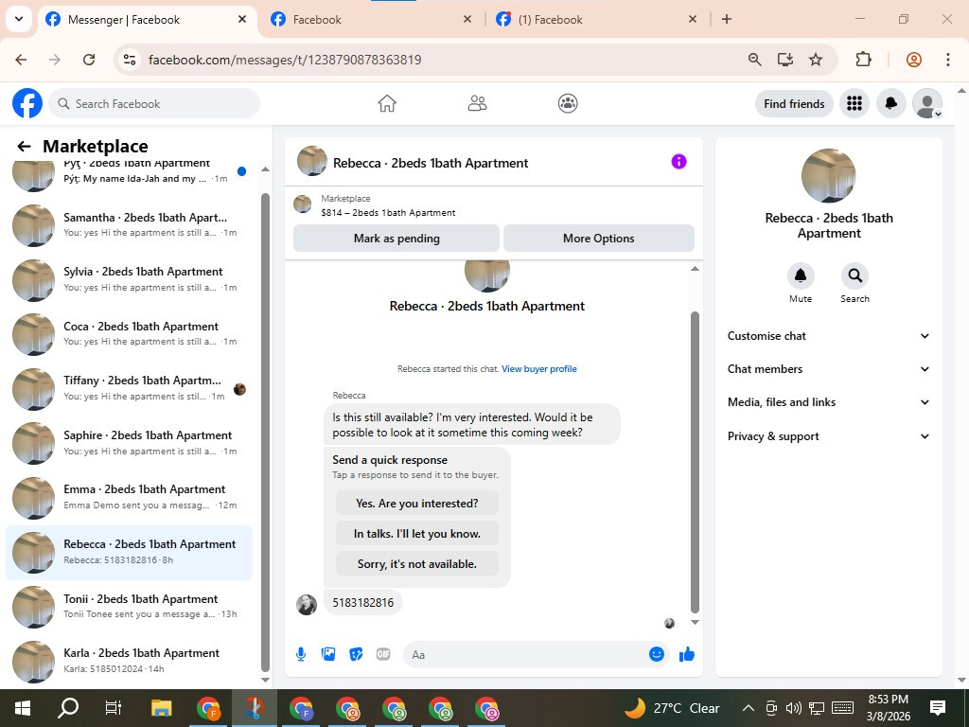Open the browser zoom magnifier icon
This screenshot has width=969, height=727.
pos(754,60)
